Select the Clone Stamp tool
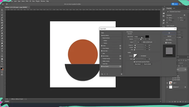189x107 pixels. coord(2,33)
